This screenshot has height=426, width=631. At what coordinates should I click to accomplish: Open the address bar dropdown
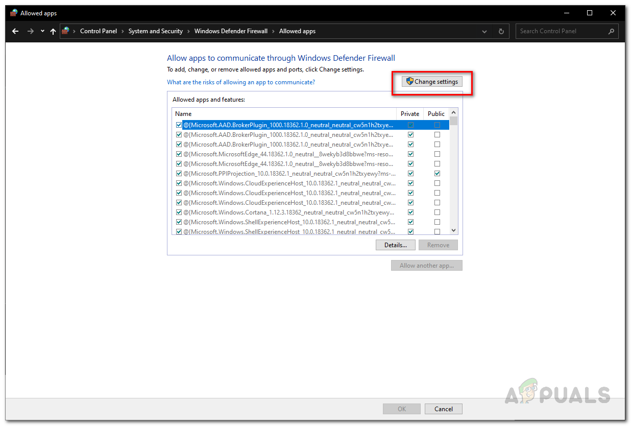tap(484, 31)
